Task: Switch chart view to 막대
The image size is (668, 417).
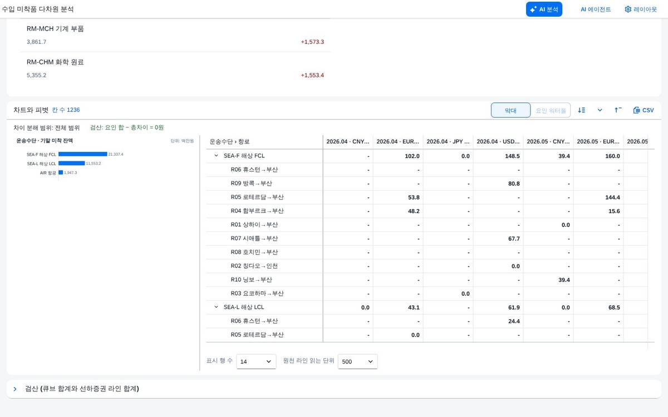Action: click(x=510, y=110)
